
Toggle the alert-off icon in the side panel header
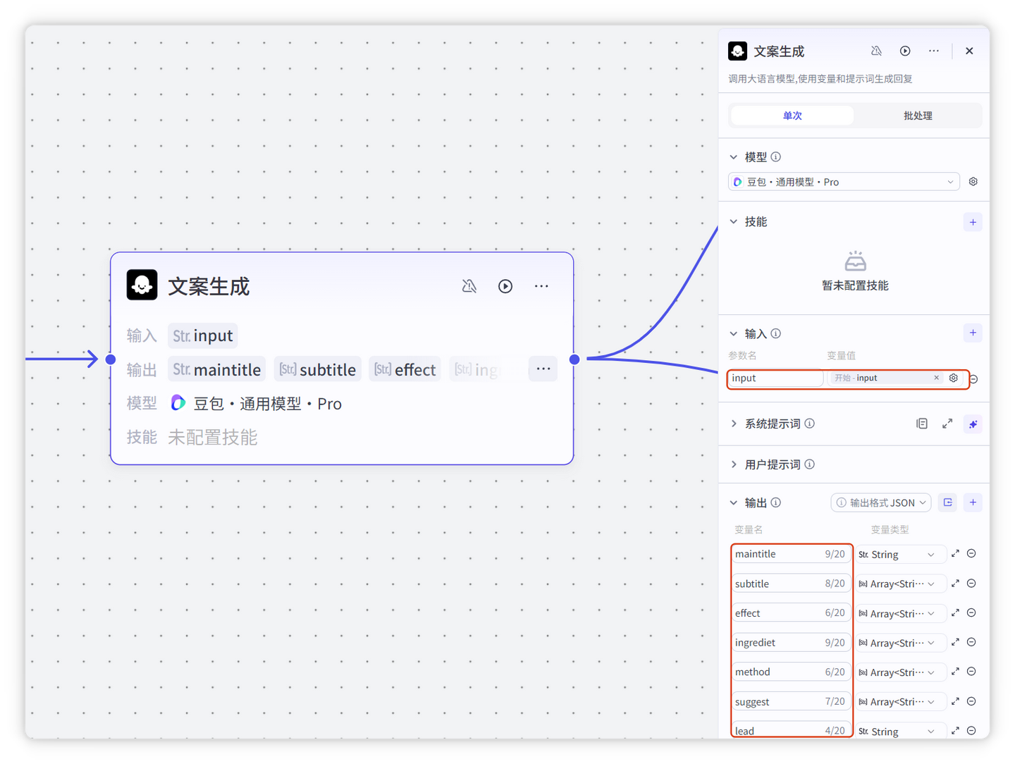point(876,51)
